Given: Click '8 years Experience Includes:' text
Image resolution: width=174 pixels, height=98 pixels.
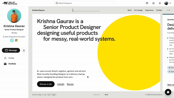Looking at the screenshot, I should point(14,37).
